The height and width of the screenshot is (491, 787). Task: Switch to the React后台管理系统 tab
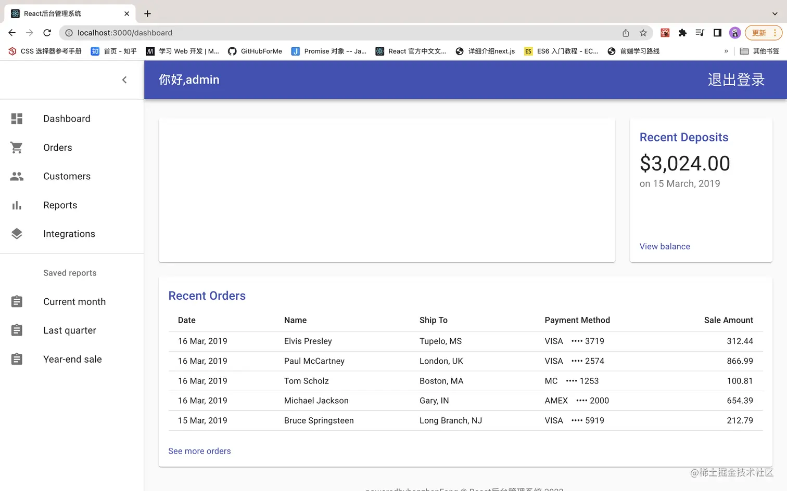(70, 14)
